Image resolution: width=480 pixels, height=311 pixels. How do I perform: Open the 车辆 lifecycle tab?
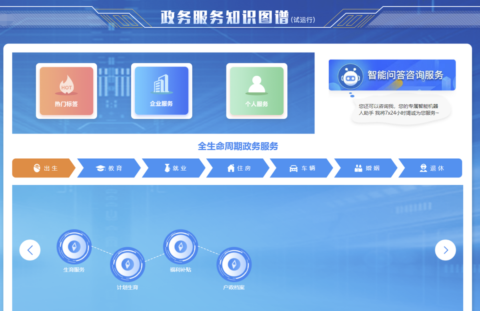pyautogui.click(x=302, y=168)
